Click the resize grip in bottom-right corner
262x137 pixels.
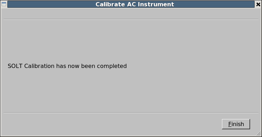pos(258,133)
